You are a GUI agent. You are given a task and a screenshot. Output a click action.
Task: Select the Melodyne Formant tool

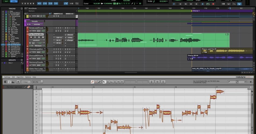[x=111, y=82]
